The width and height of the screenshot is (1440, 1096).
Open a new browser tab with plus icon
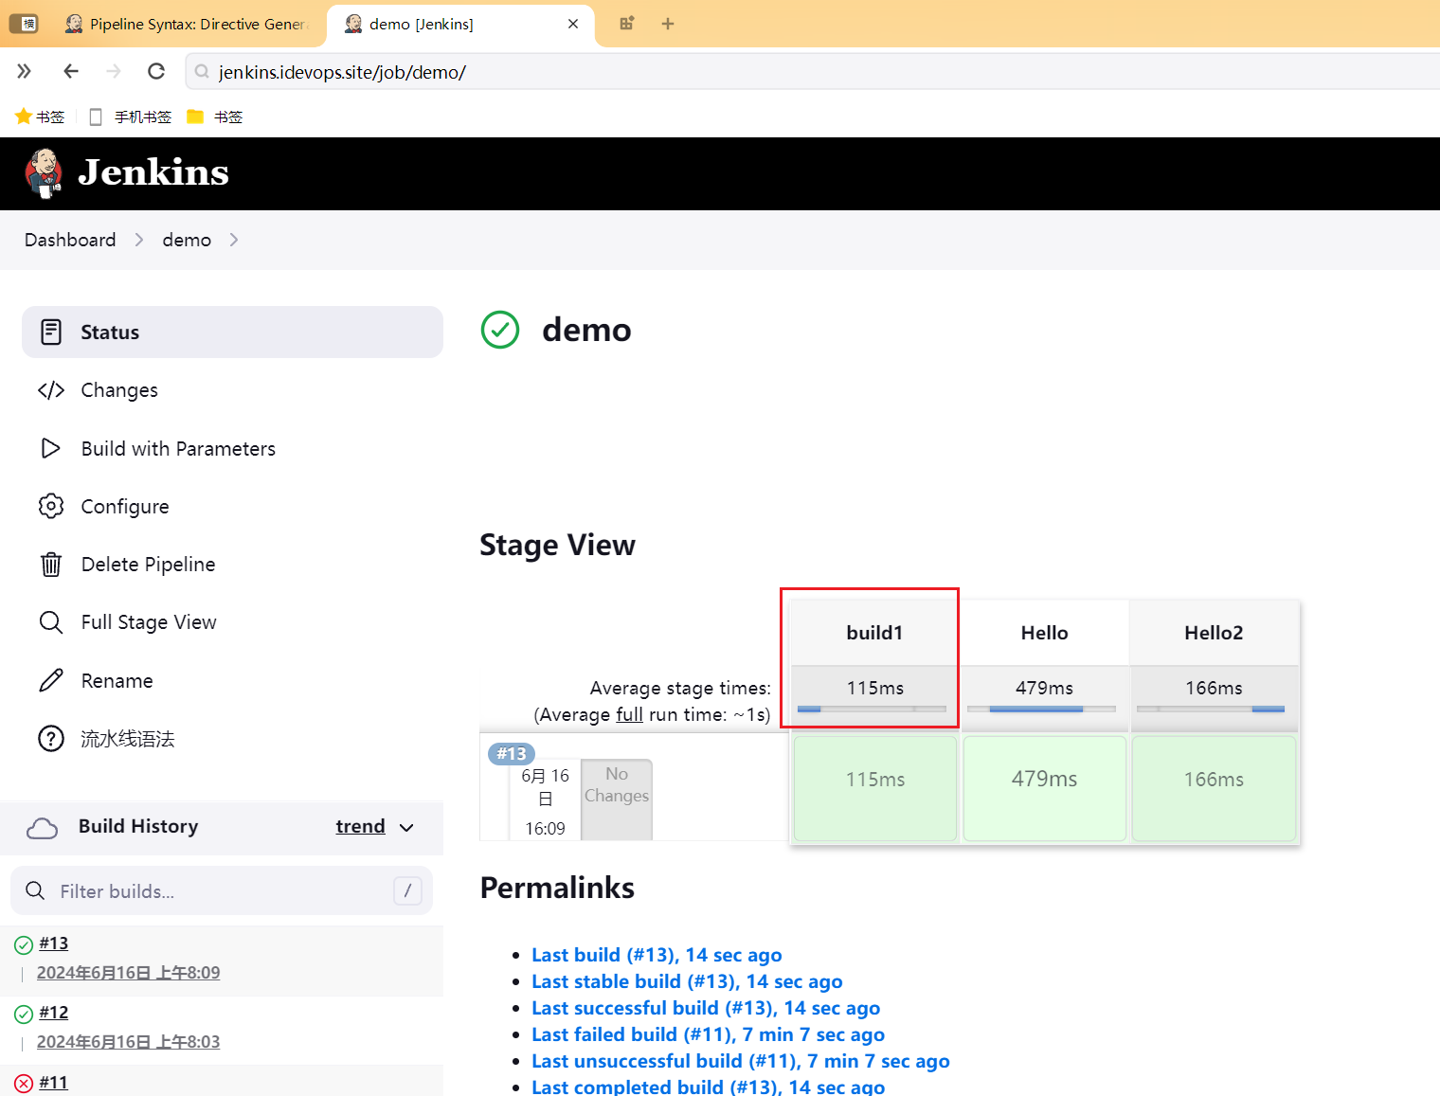(668, 24)
